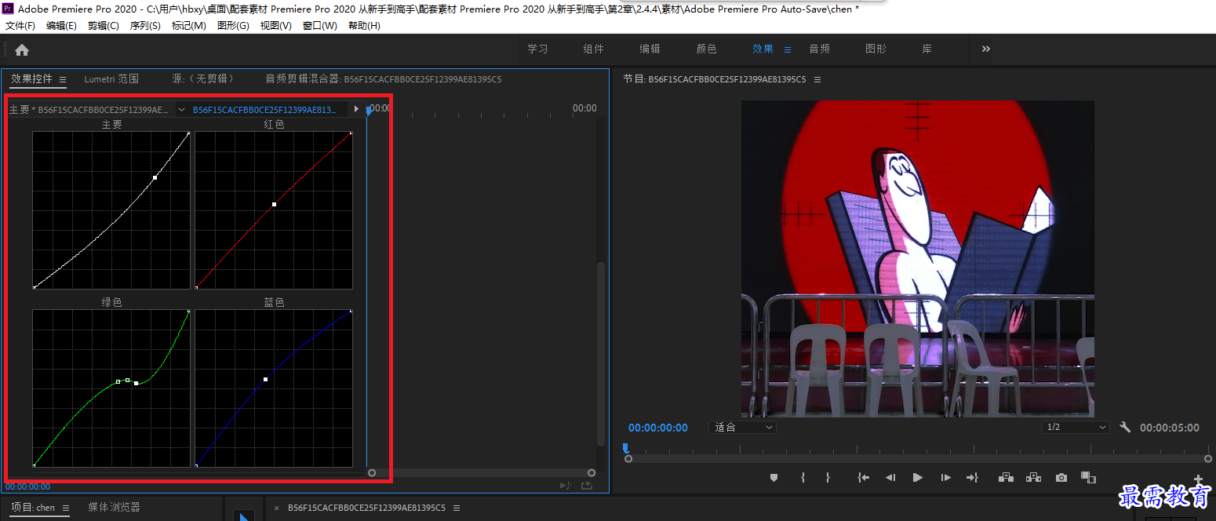This screenshot has height=521, width=1216.
Task: Open the playback resolution 1/2 dropdown
Action: click(x=1076, y=428)
